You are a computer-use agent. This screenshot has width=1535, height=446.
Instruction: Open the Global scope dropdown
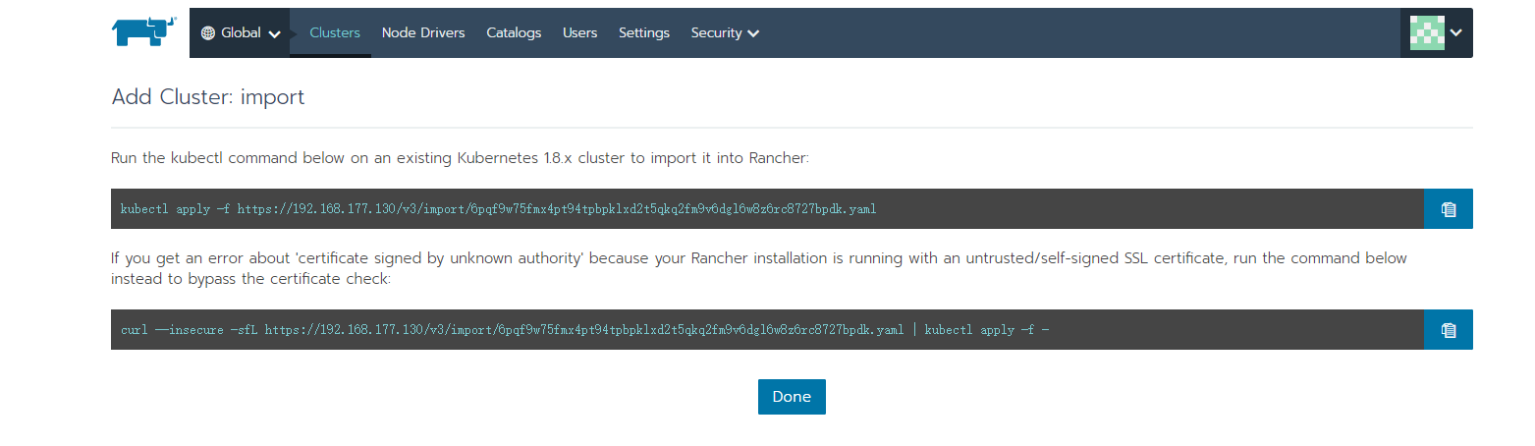pos(241,32)
